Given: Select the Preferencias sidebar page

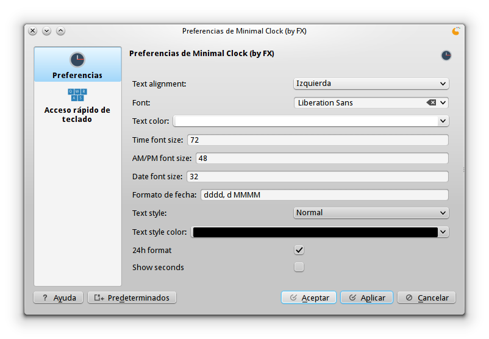Looking at the screenshot, I should 77,65.
